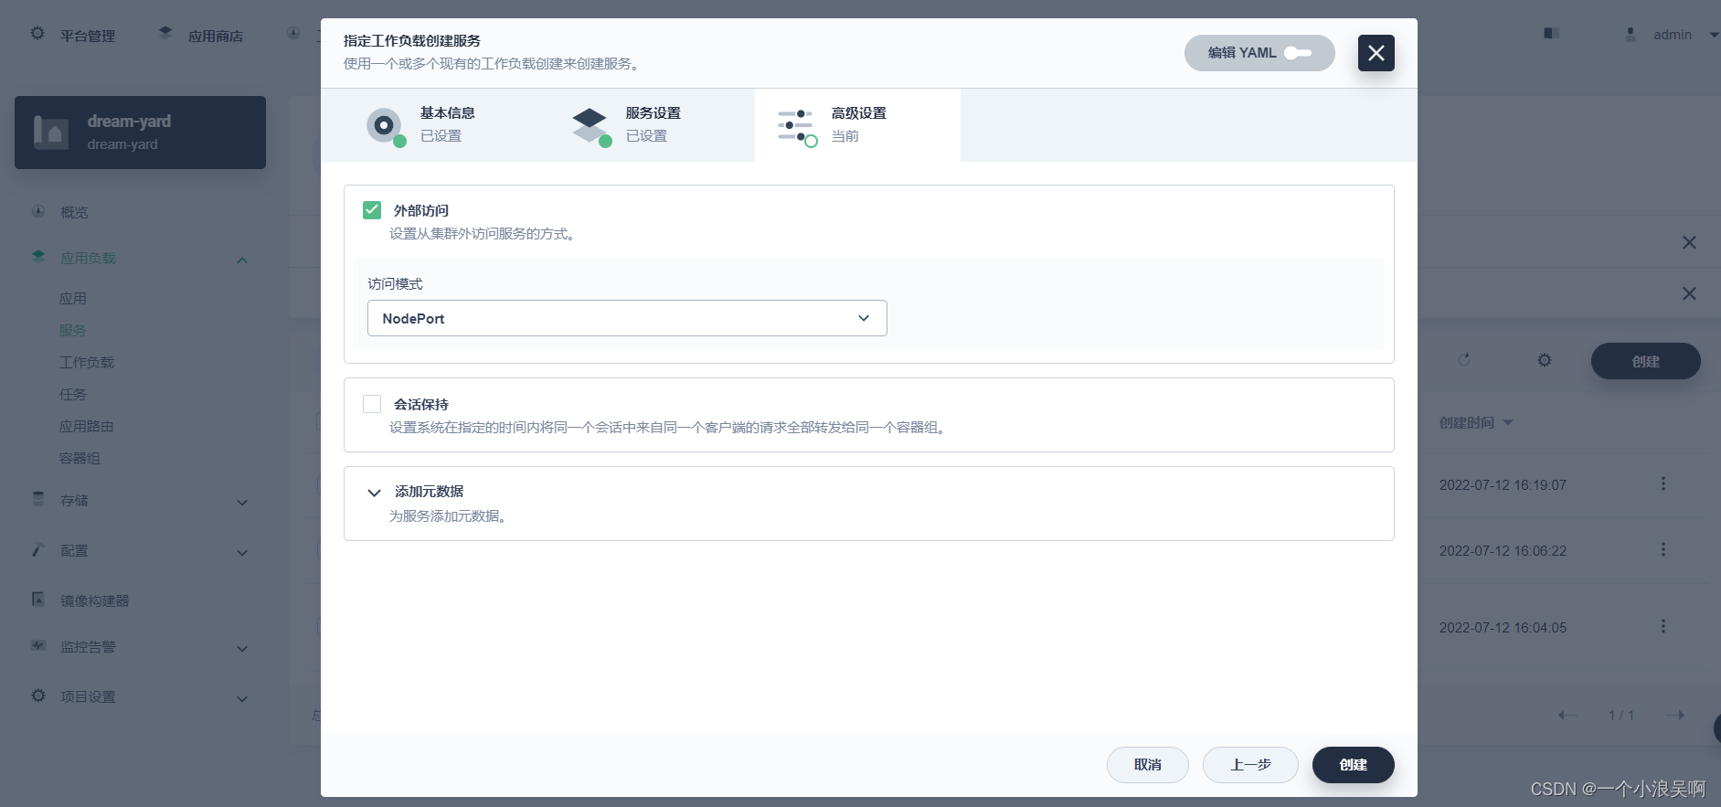Click the admin avatar icon
The height and width of the screenshot is (807, 1721).
click(1631, 34)
